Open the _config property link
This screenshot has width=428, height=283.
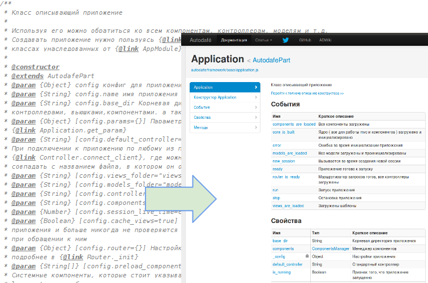[x=279, y=257]
